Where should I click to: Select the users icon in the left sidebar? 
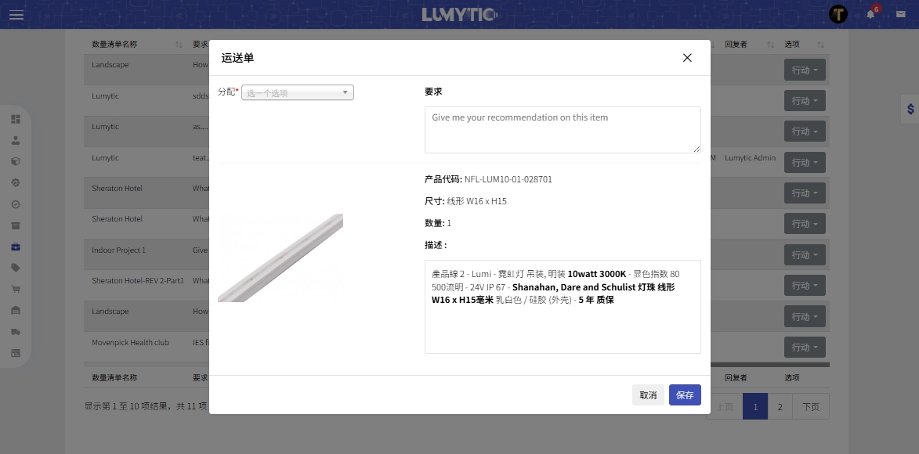pos(16,139)
